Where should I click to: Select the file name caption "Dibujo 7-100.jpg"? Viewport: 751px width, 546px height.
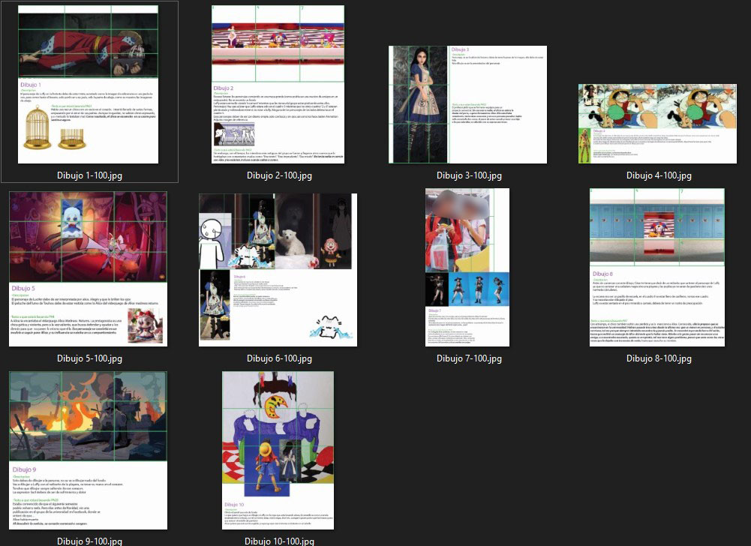pyautogui.click(x=469, y=358)
